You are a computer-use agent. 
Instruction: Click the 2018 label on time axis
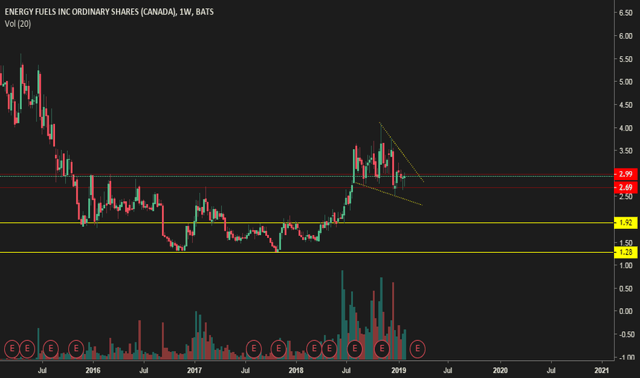click(x=296, y=370)
